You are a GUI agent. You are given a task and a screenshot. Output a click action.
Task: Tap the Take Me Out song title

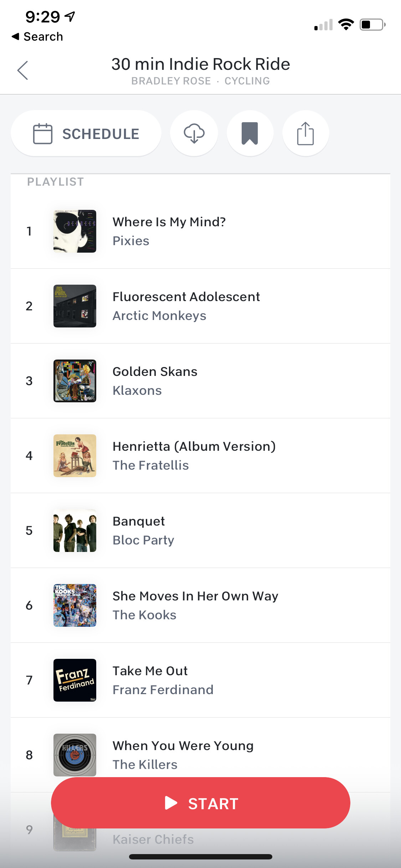(150, 671)
